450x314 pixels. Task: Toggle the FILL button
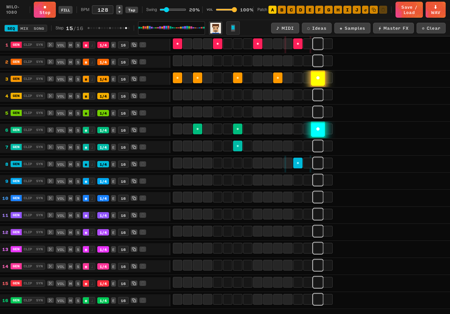coord(66,10)
